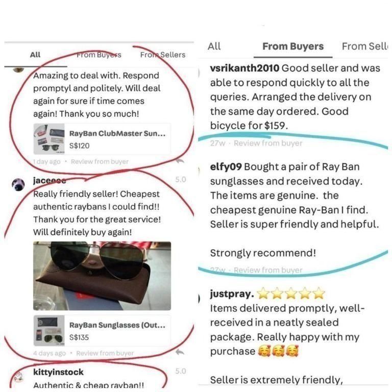This screenshot has height=392, width=392.
Task: Visit kittyinstock's profile name
Action: coord(58,372)
